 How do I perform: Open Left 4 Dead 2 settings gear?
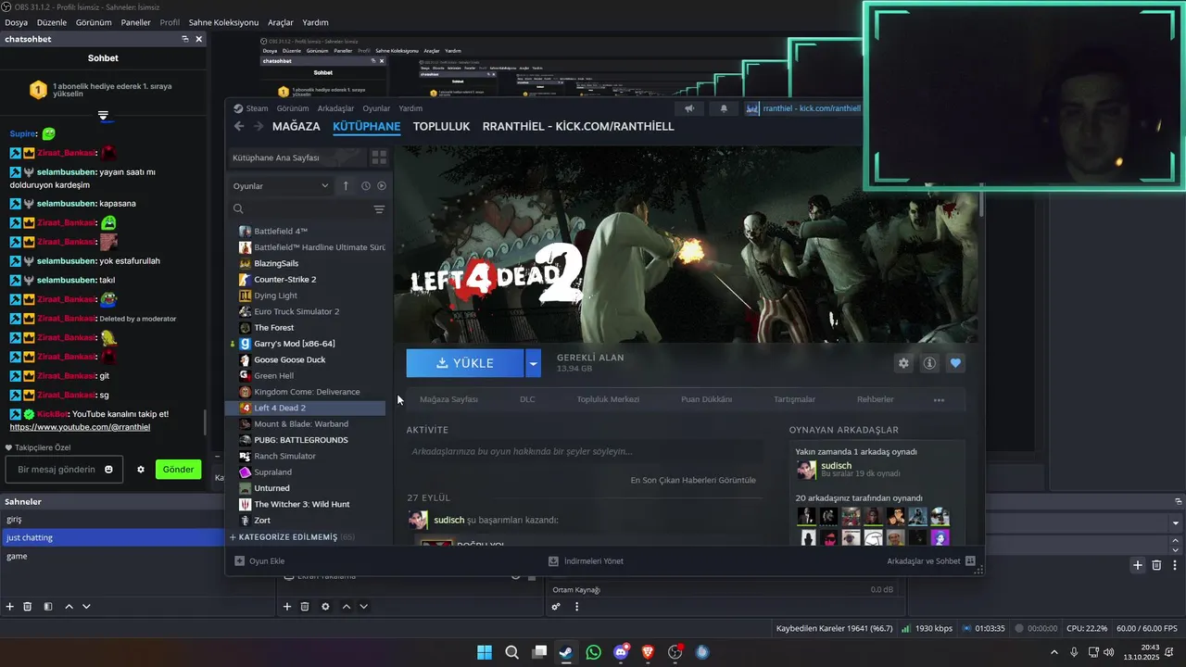(x=903, y=363)
